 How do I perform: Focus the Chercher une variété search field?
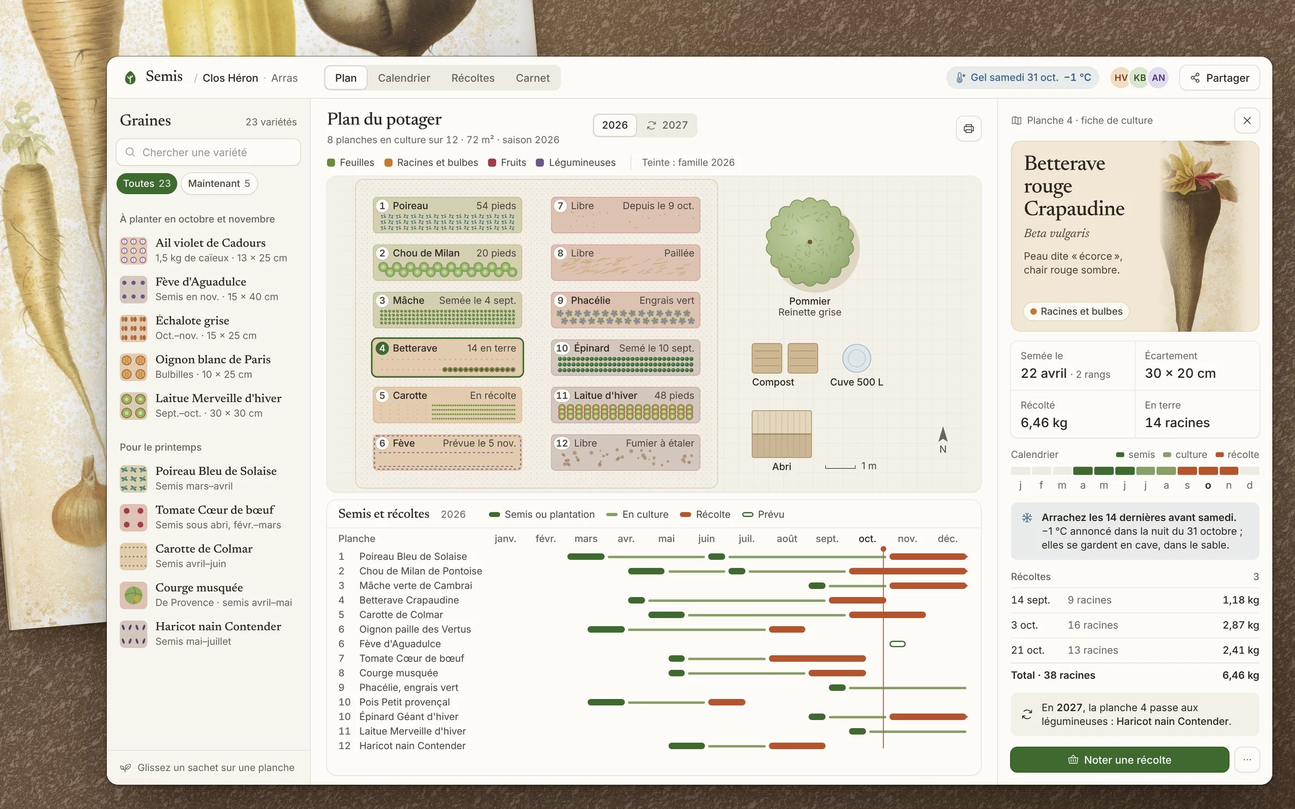tap(208, 152)
